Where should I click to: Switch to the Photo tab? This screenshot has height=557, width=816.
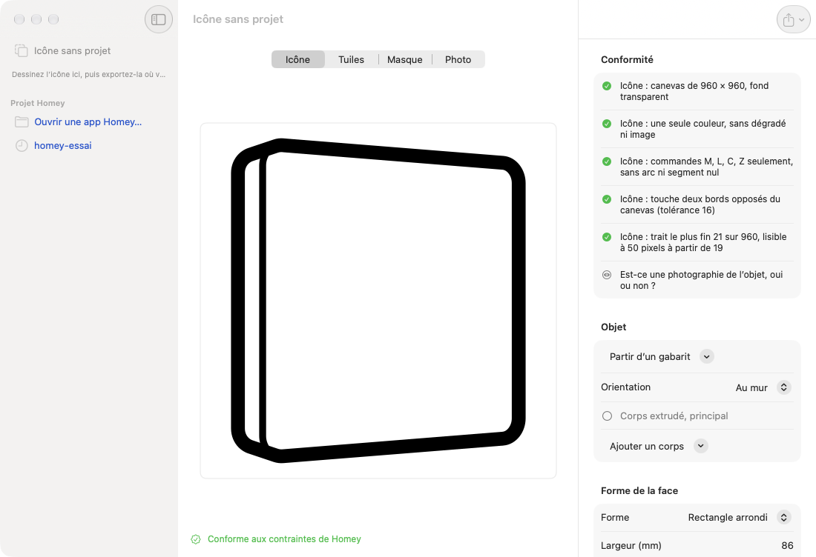click(458, 59)
